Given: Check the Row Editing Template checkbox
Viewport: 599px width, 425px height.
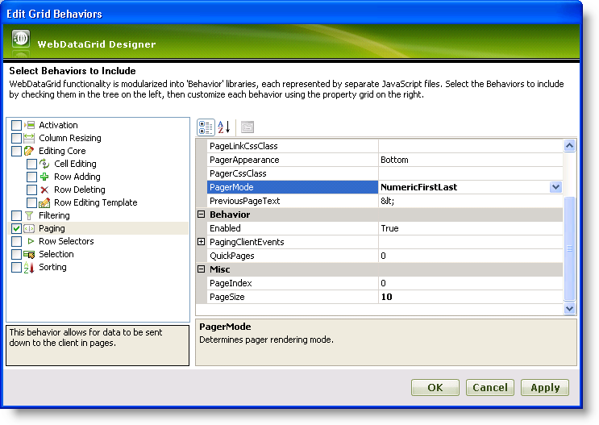Looking at the screenshot, I should coord(31,202).
